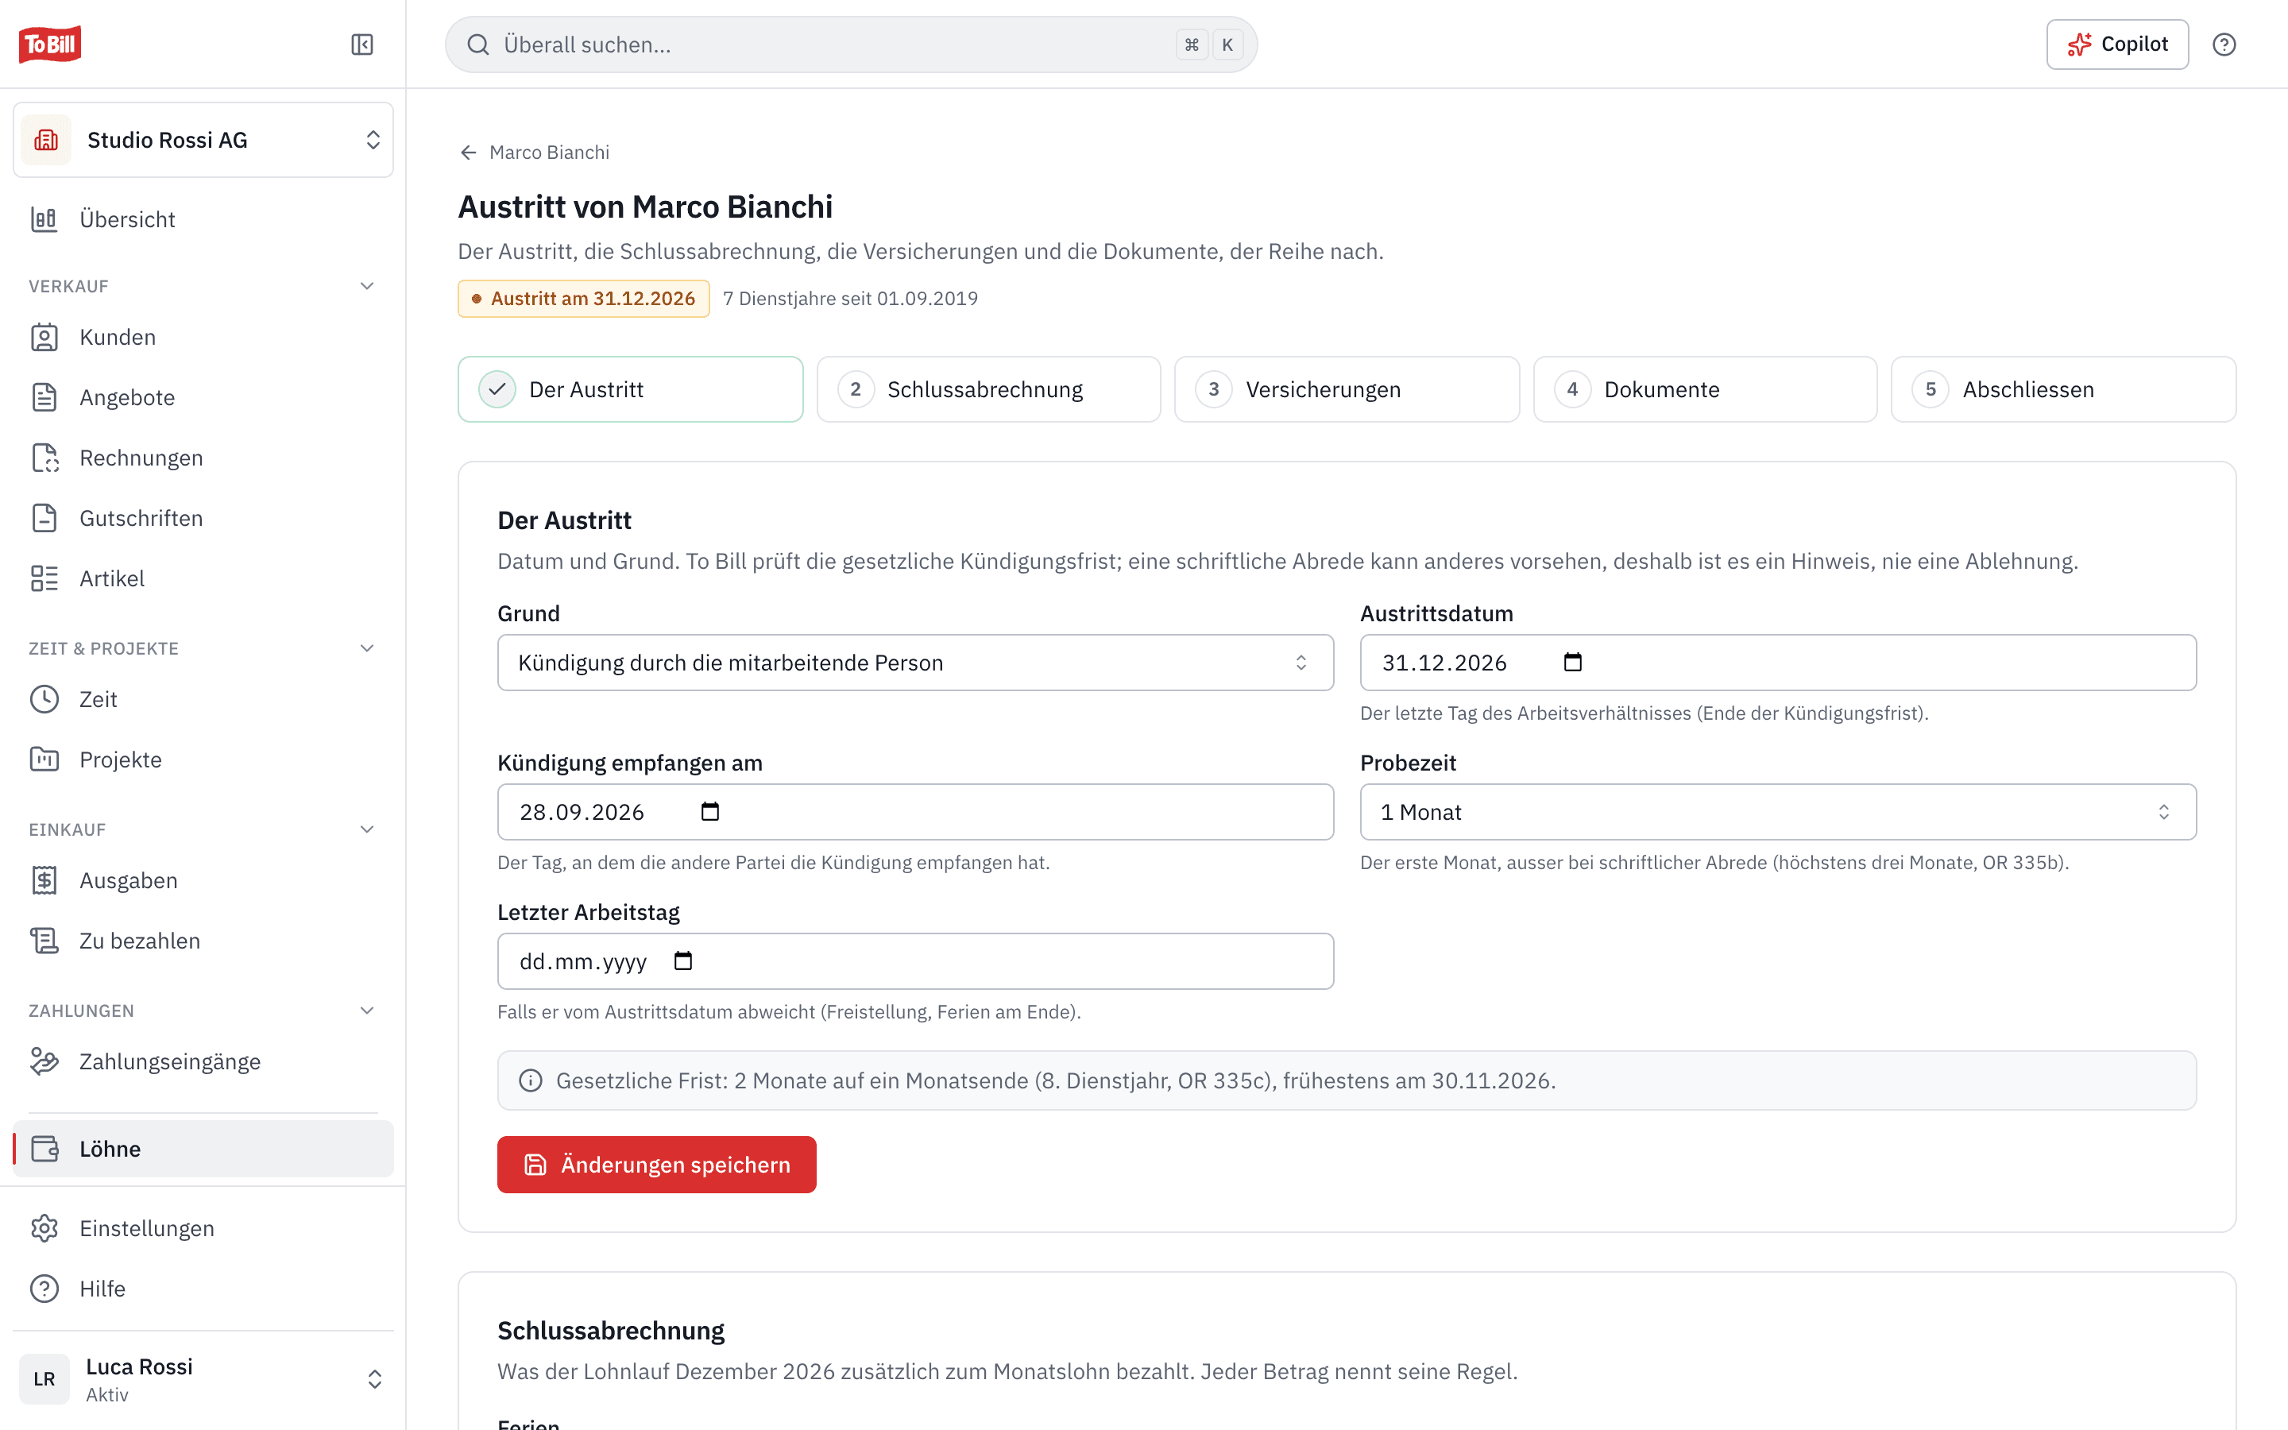Go to Kunden
The width and height of the screenshot is (2288, 1430).
coord(203,337)
